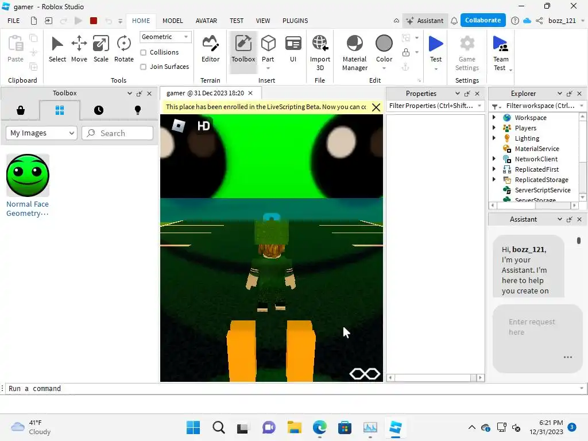Expand the Players tree node
Screen dimensions: 588x441
tap(494, 128)
